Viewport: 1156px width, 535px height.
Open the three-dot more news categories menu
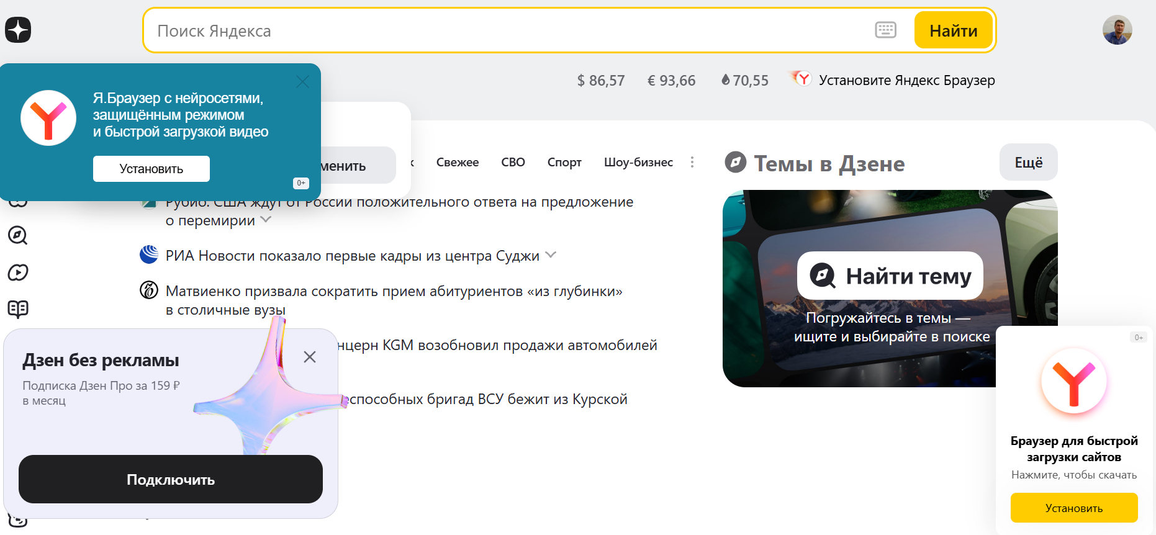click(x=692, y=162)
